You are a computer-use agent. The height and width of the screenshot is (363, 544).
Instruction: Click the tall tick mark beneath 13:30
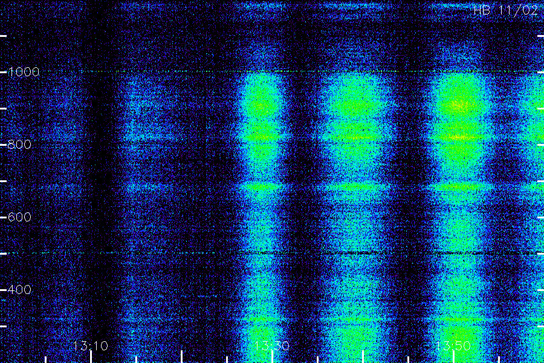click(273, 357)
